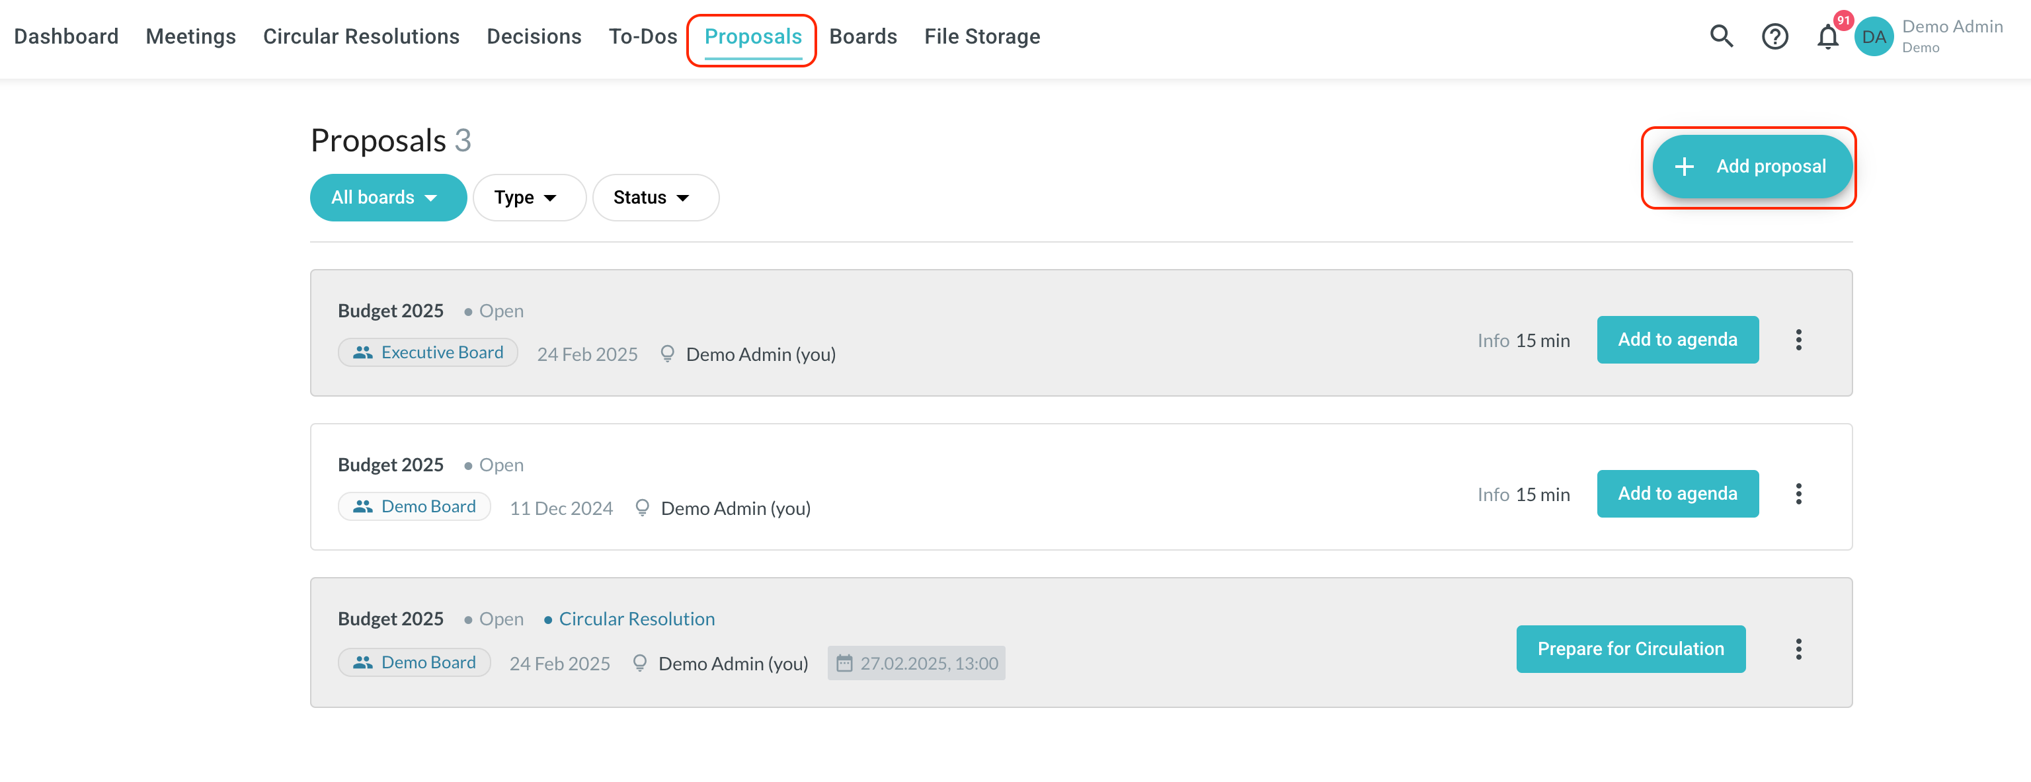This screenshot has width=2031, height=782.
Task: Click the Add proposal button
Action: coord(1752,167)
